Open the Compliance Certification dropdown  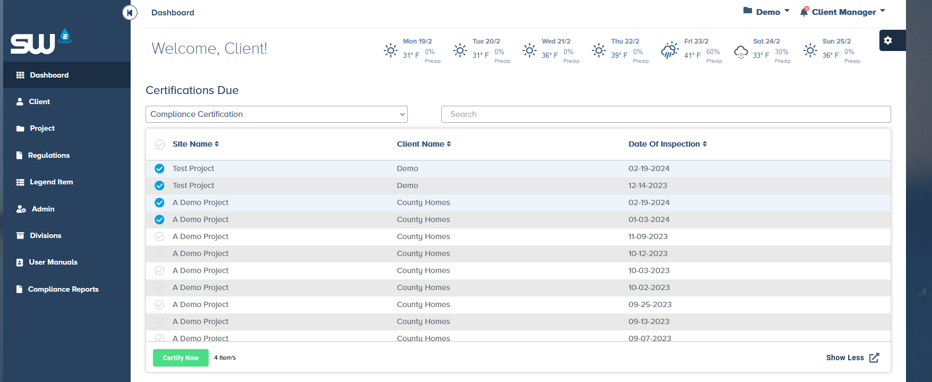pos(276,114)
